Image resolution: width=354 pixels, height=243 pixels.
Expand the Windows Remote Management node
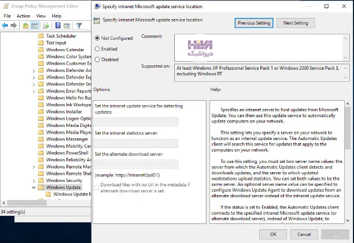(x=34, y=167)
